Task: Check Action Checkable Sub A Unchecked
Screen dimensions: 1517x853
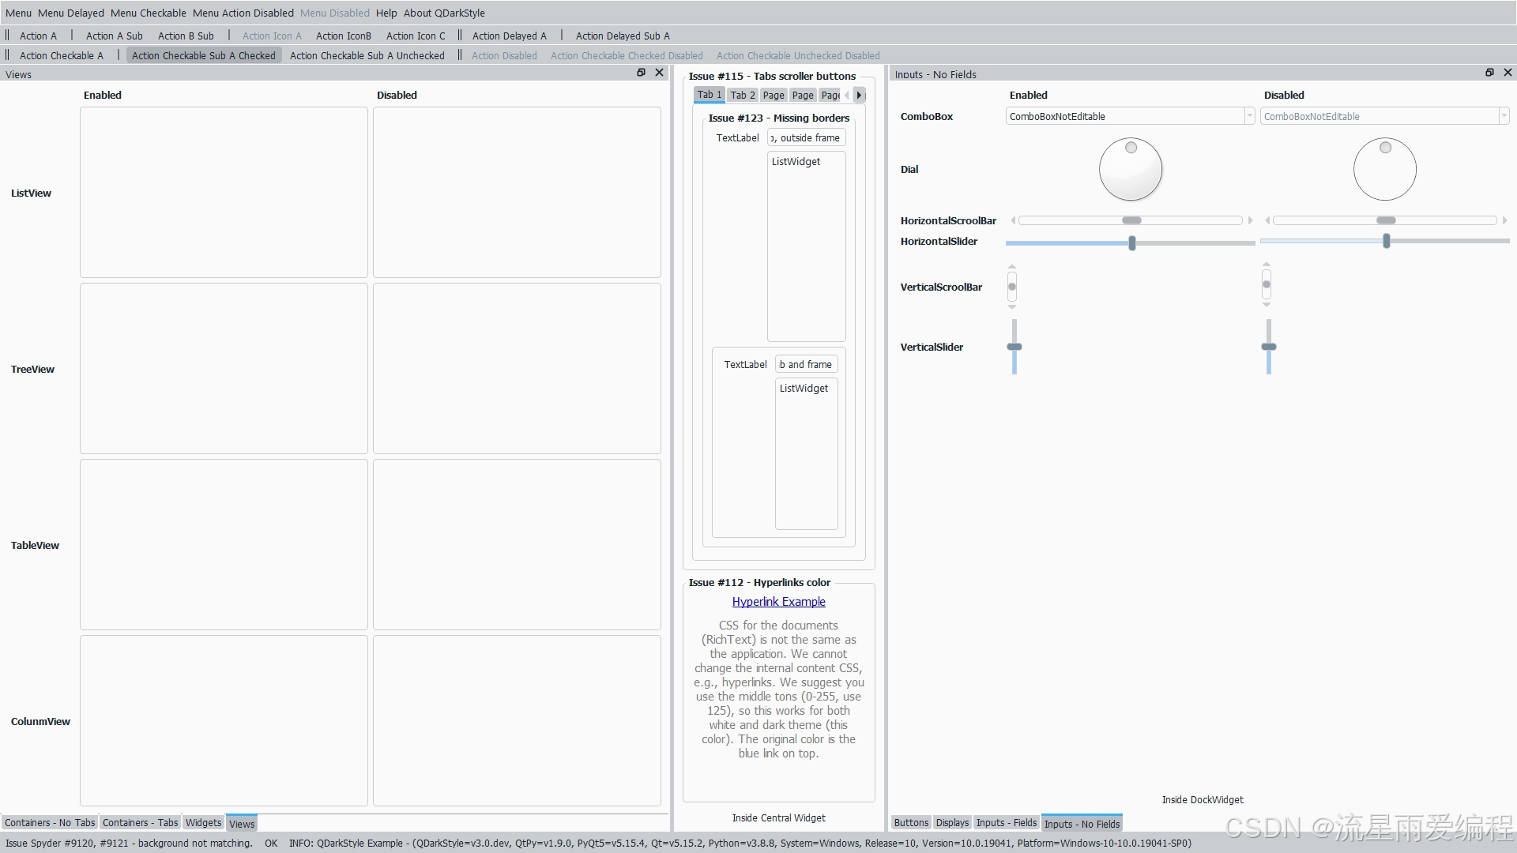Action: [x=367, y=55]
